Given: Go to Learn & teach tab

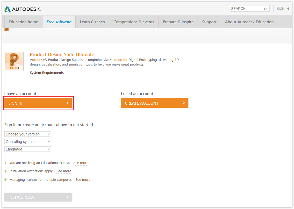Looking at the screenshot, I should pyautogui.click(x=92, y=22).
